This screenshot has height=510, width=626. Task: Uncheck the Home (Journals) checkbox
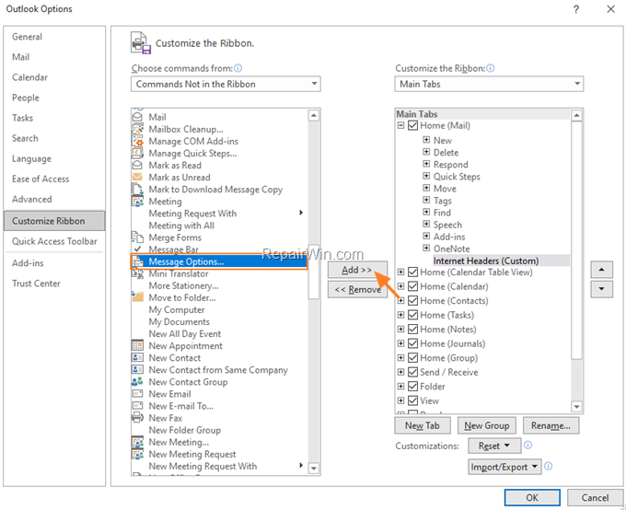click(412, 343)
